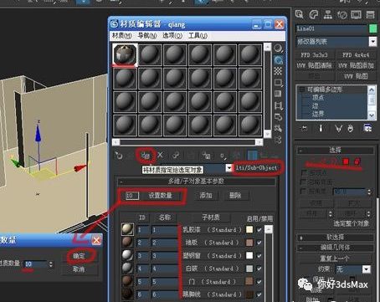Click the Get Material icon
The height and width of the screenshot is (302, 380).
click(119, 156)
